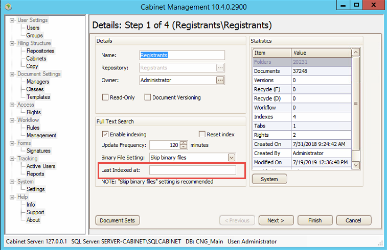
Task: Open Templates in the tree
Action: tap(38, 97)
